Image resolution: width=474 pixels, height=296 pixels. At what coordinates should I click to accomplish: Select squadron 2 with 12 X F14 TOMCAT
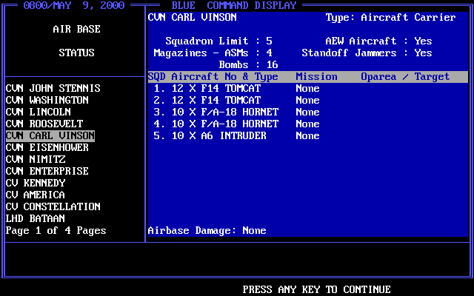point(207,100)
